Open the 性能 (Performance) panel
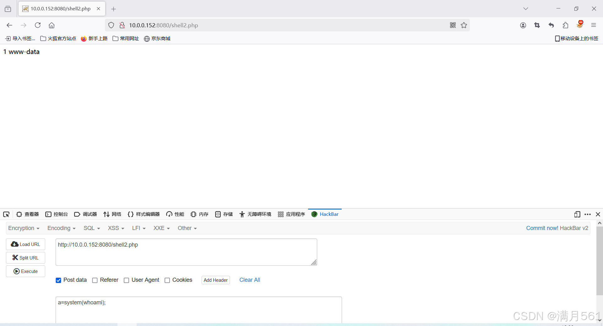The width and height of the screenshot is (603, 326). pos(175,214)
